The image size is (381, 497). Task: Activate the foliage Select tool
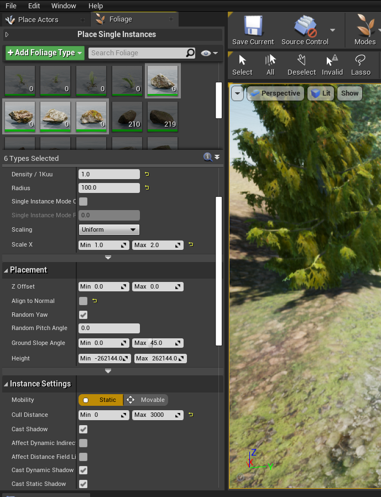coord(242,65)
